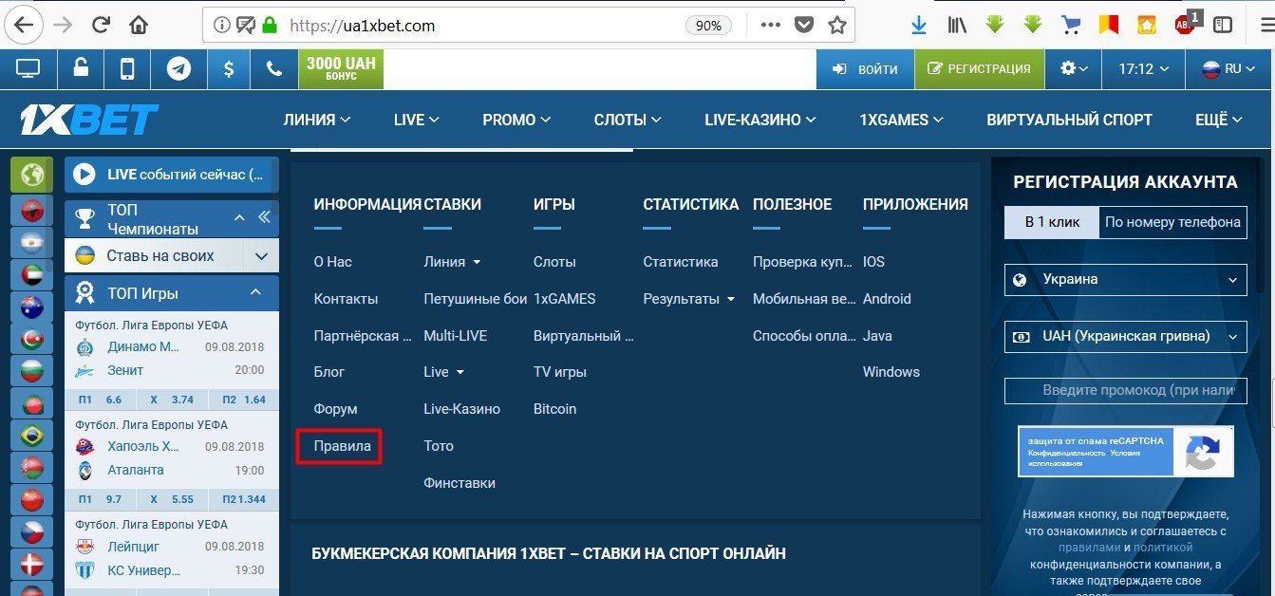Viewport: 1275px width, 596px height.
Task: Open the СЛОТЫ menu
Action: coord(628,120)
